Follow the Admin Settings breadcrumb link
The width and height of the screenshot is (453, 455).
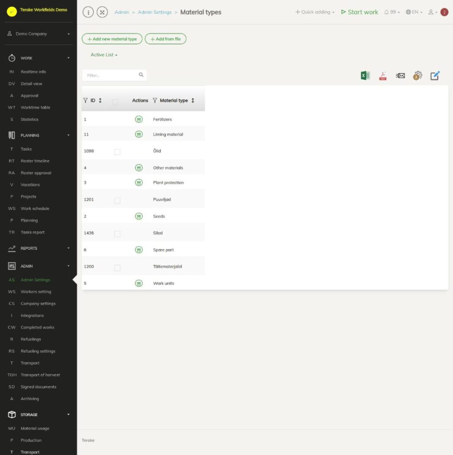tap(155, 12)
